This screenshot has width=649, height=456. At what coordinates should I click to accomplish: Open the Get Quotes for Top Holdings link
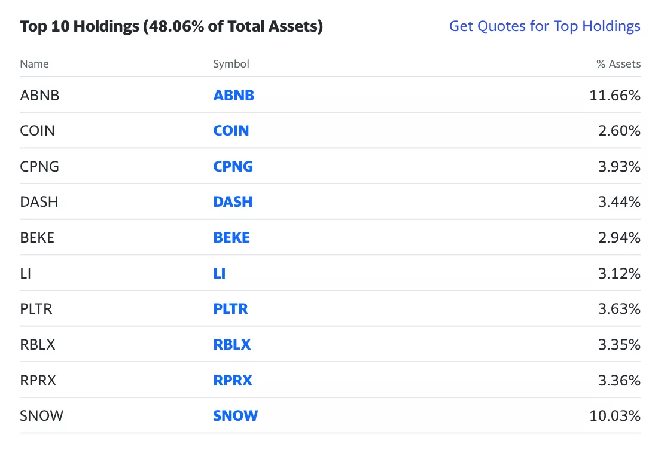click(x=544, y=26)
